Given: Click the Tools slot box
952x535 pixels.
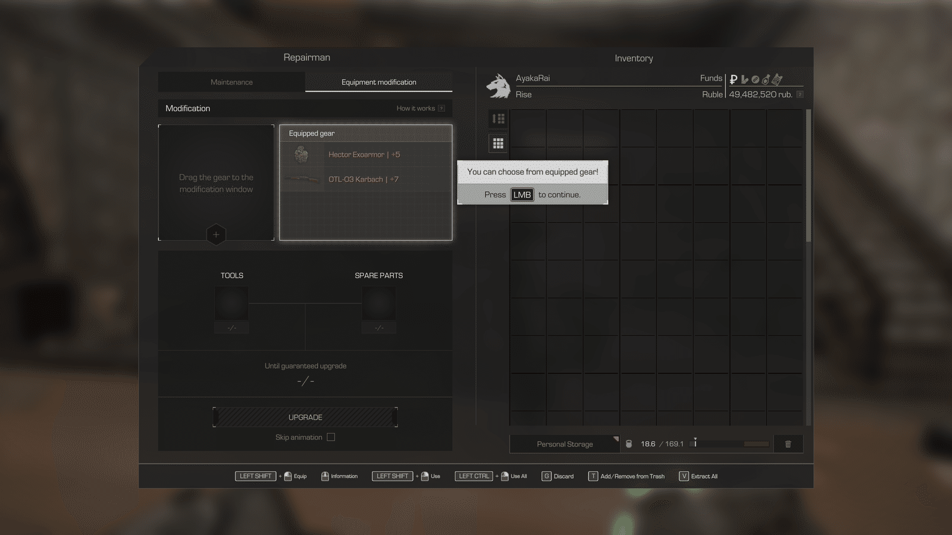Looking at the screenshot, I should pyautogui.click(x=231, y=303).
